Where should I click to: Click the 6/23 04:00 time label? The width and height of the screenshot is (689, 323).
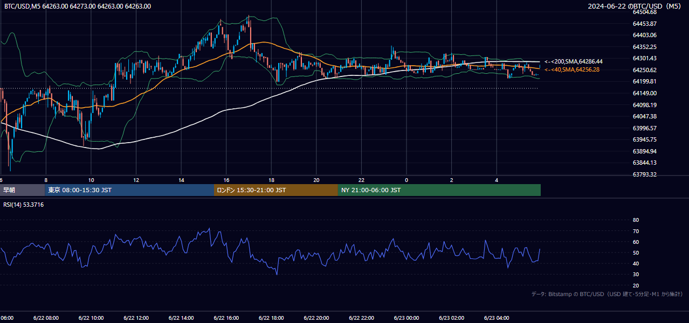pos(496,318)
